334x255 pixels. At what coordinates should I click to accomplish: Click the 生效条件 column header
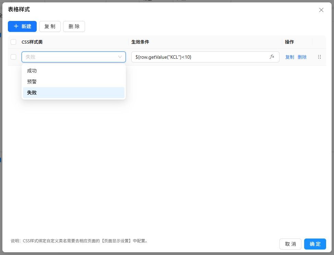[140, 42]
